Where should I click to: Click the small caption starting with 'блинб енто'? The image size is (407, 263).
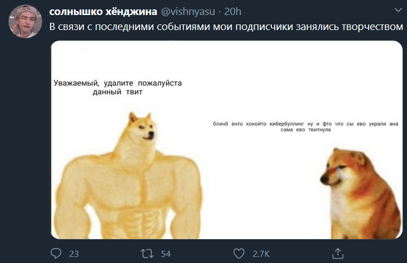point(305,127)
